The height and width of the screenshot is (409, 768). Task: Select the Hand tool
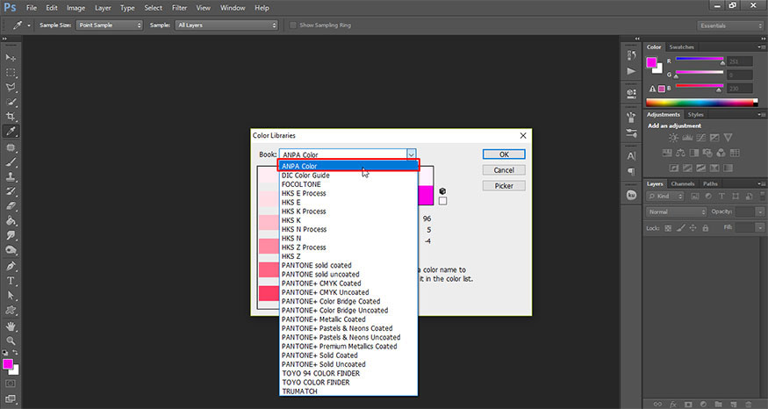pyautogui.click(x=11, y=325)
